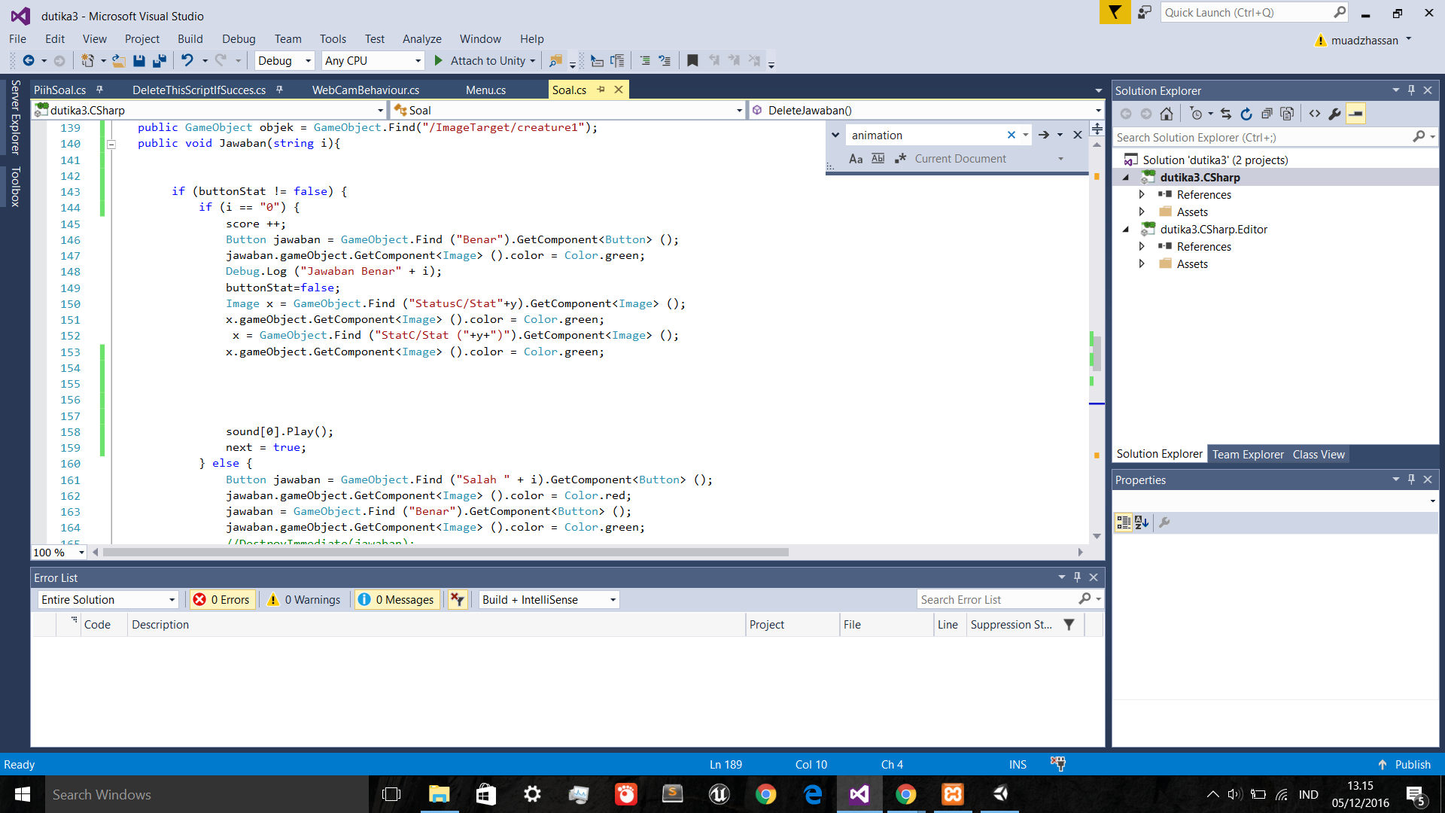Open the Tools menu
This screenshot has height=813, width=1445.
tap(333, 39)
